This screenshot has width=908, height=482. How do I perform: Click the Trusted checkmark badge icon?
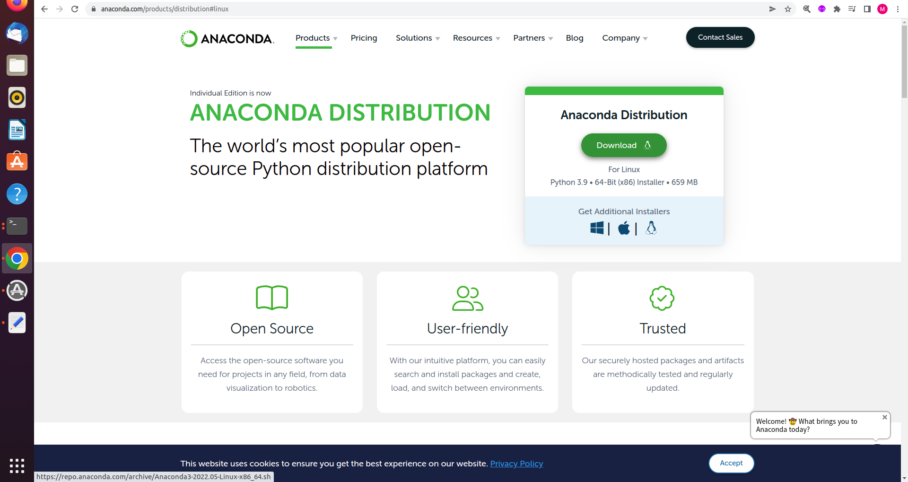(662, 298)
